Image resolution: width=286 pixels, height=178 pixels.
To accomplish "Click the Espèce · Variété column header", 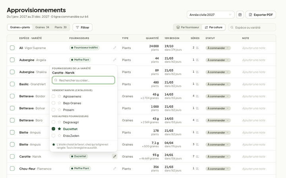I will click(x=31, y=38).
